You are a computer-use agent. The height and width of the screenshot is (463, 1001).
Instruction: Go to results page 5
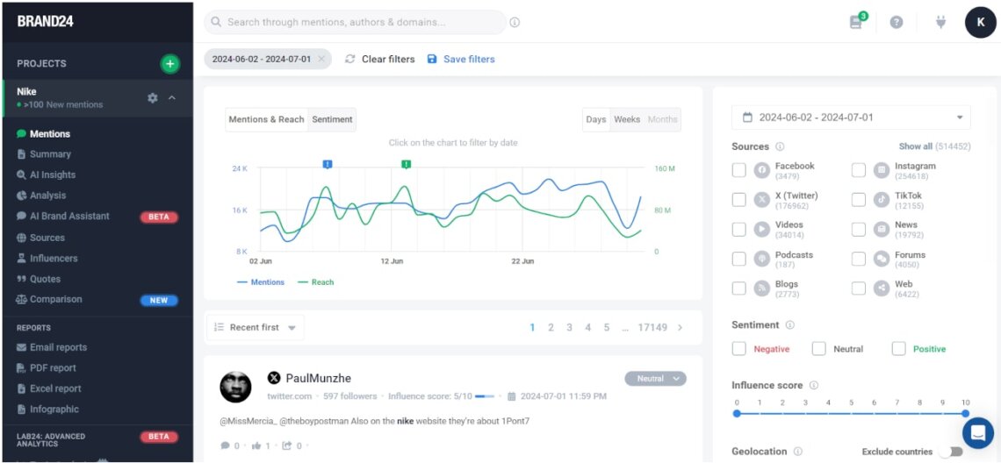coord(607,327)
